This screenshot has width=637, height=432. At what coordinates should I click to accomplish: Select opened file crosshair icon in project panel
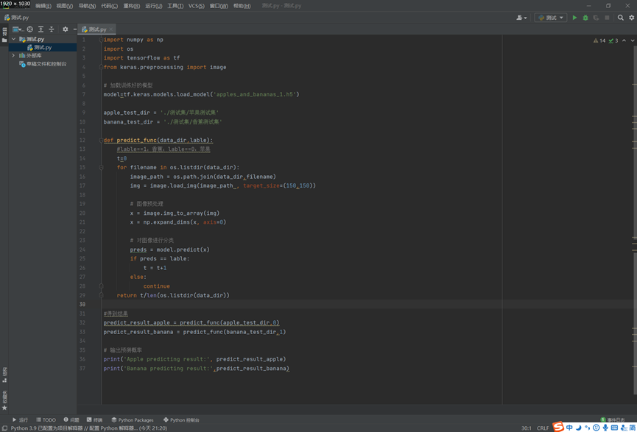point(30,29)
